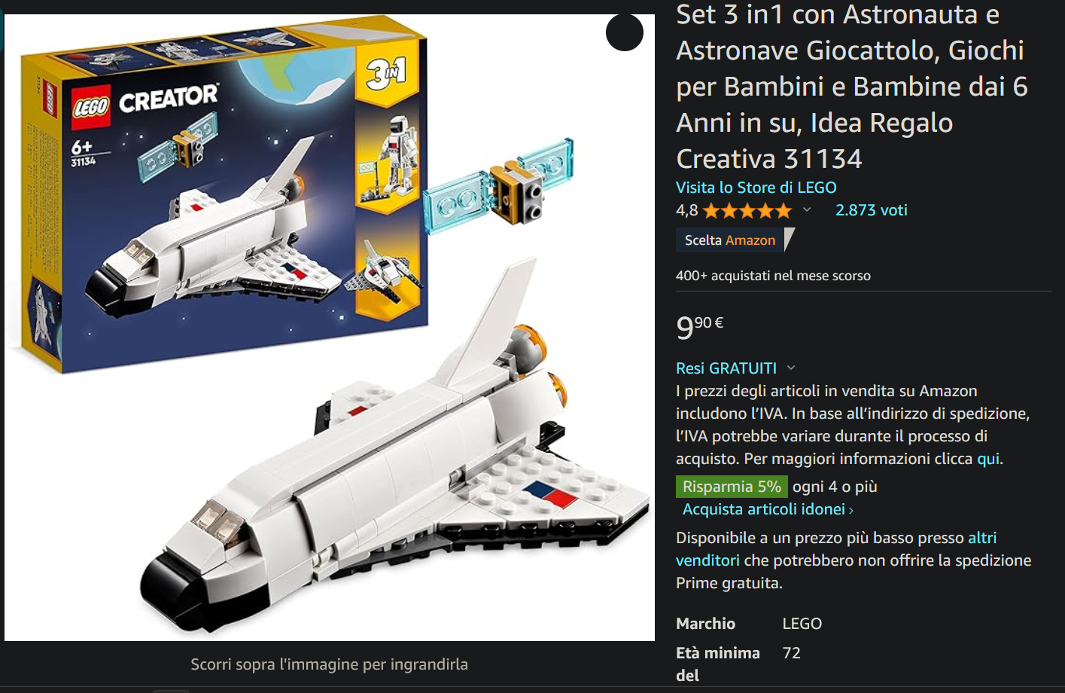Click the black circular share icon
Viewport: 1065px width, 693px height.
(625, 32)
